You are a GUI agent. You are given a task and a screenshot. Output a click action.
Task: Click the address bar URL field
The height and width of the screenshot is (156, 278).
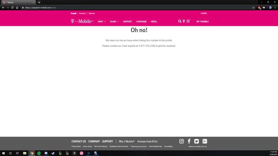click(x=135, y=8)
